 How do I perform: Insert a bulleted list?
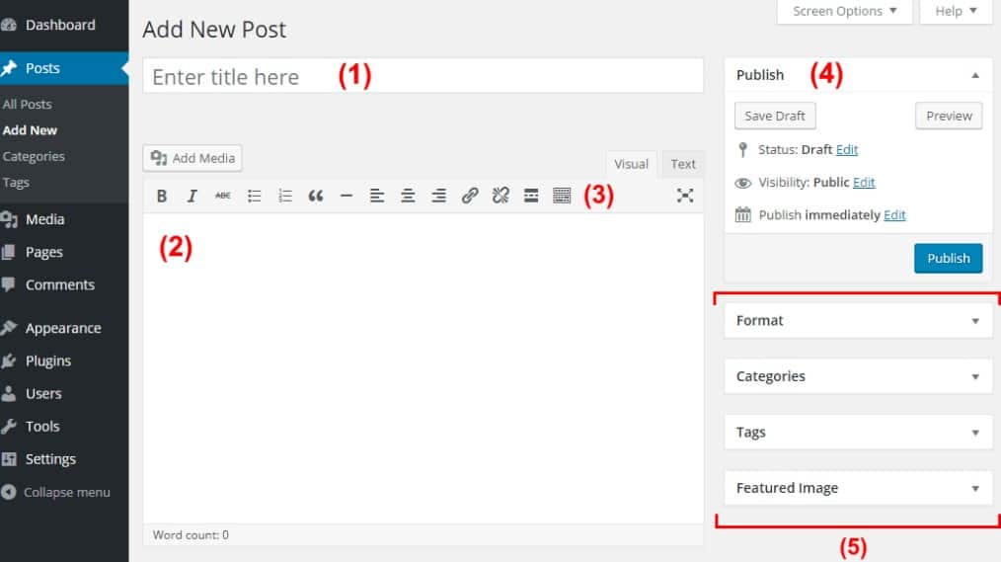coord(254,196)
